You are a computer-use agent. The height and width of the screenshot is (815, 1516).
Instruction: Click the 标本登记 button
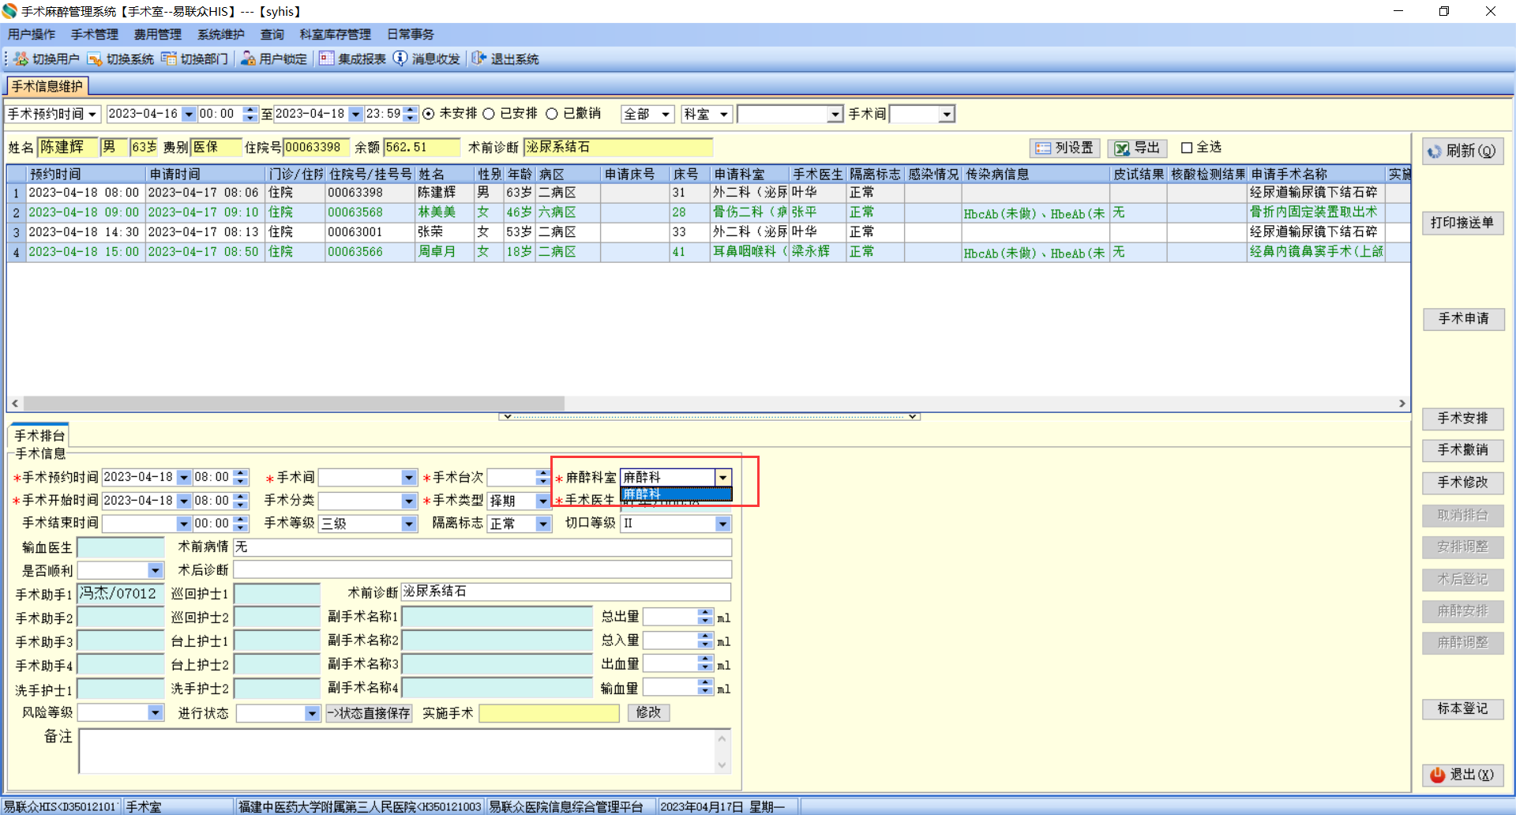click(1462, 708)
